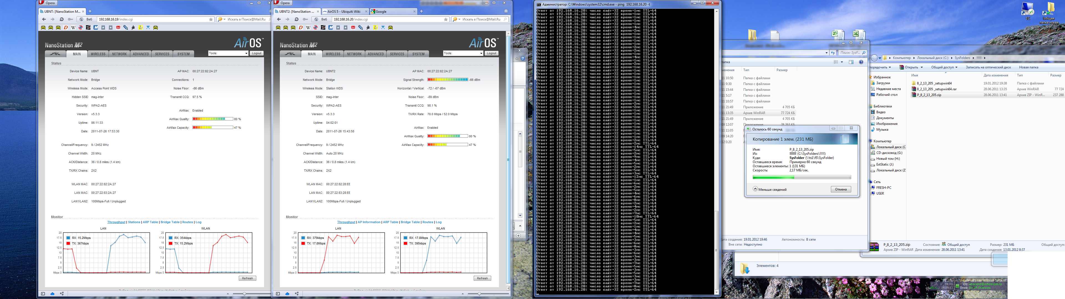Select the 8_2_13_205 _setupwin64 folder in Explorer
The height and width of the screenshot is (299, 1065).
[x=934, y=83]
